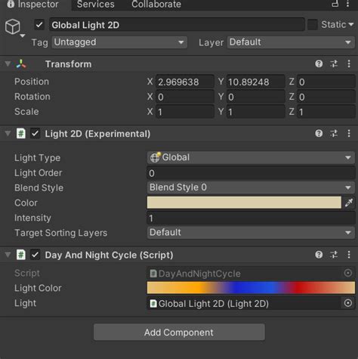Click Light field object picker circle
The height and width of the screenshot is (359, 358).
348,303
